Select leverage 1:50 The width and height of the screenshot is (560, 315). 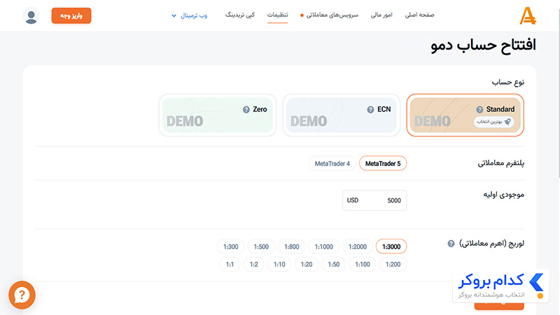pyautogui.click(x=334, y=265)
